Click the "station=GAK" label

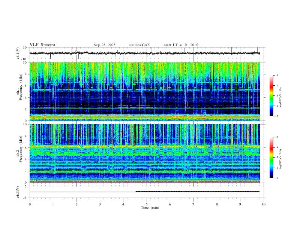(139, 45)
